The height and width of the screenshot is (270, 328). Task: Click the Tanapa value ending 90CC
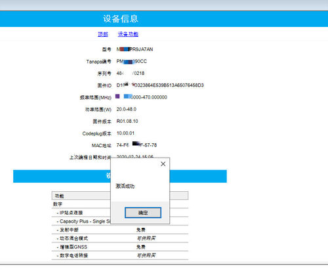coord(132,62)
